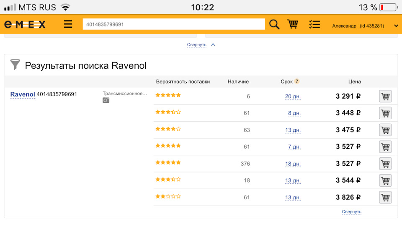Collapse offers list with bottom Свернуть
Screen dimensions: 402x227
pyautogui.click(x=351, y=212)
